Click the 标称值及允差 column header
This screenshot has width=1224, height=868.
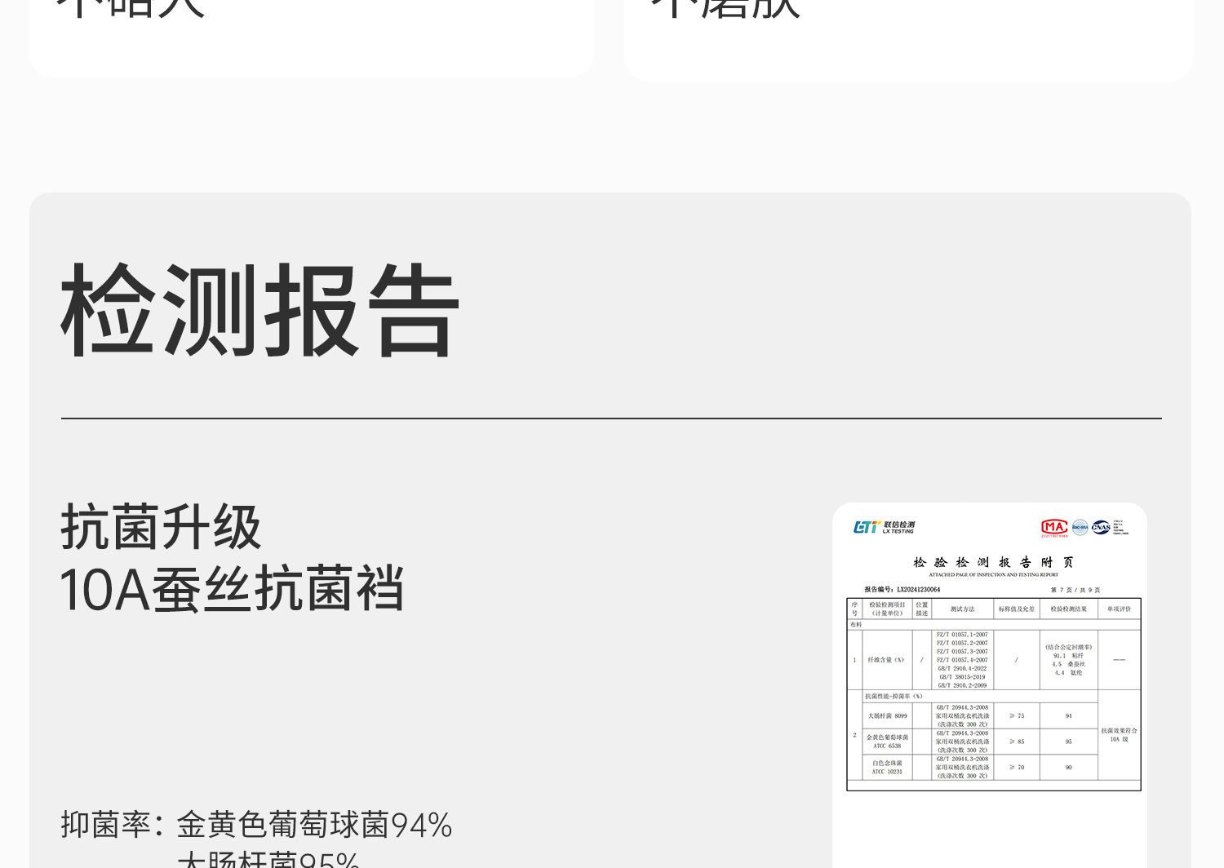pyautogui.click(x=1017, y=609)
